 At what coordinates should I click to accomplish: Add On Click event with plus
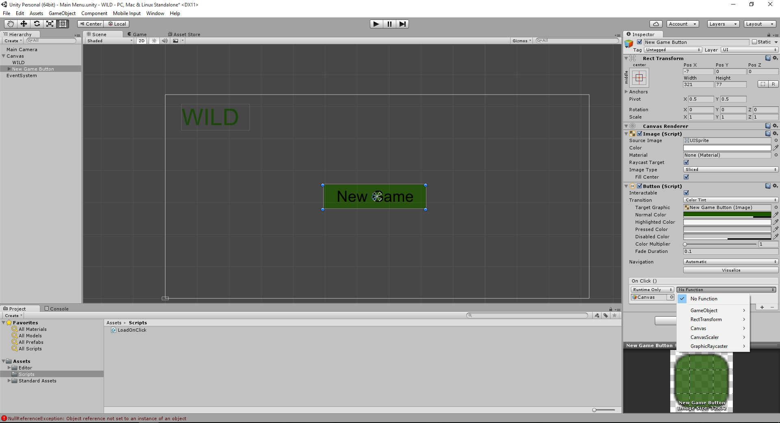click(x=762, y=307)
